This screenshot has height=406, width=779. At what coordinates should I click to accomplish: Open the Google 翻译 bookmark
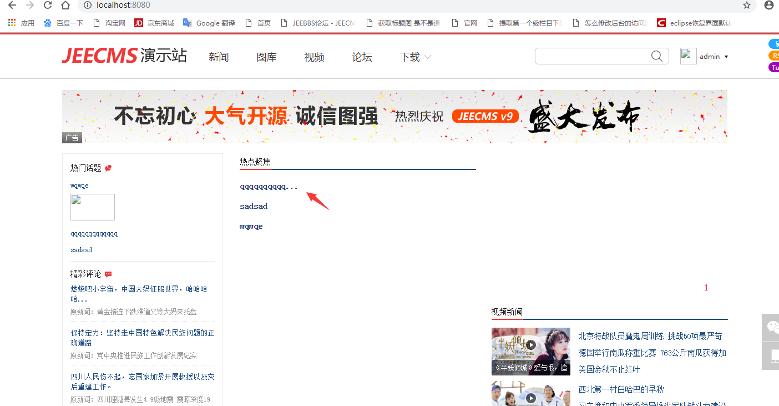click(x=209, y=23)
